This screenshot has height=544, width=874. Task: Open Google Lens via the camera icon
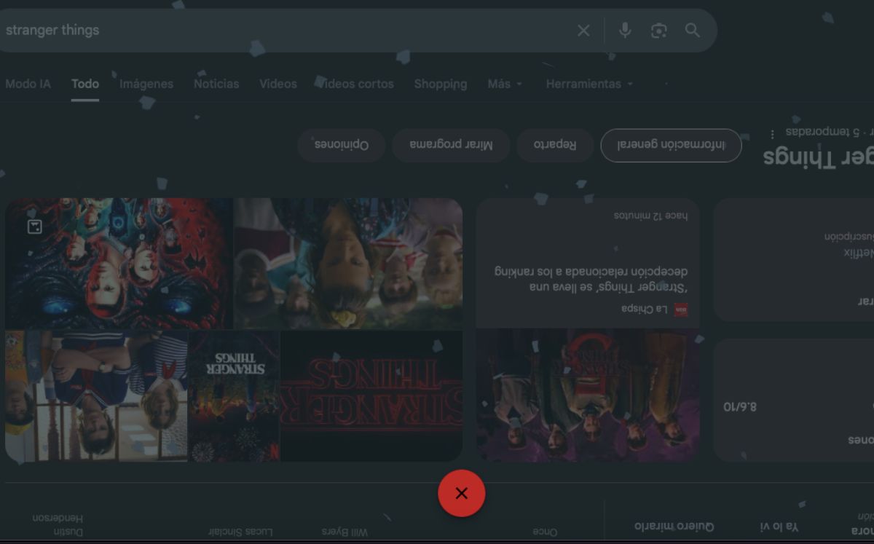tap(659, 31)
